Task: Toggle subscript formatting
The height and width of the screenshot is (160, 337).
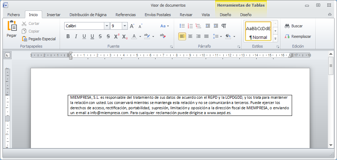Action: (x=125, y=36)
